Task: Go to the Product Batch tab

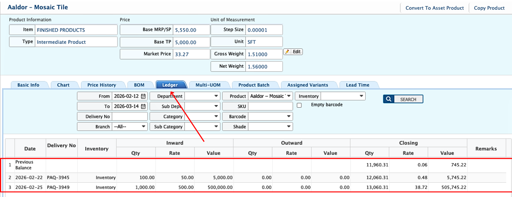Action: [x=254, y=85]
